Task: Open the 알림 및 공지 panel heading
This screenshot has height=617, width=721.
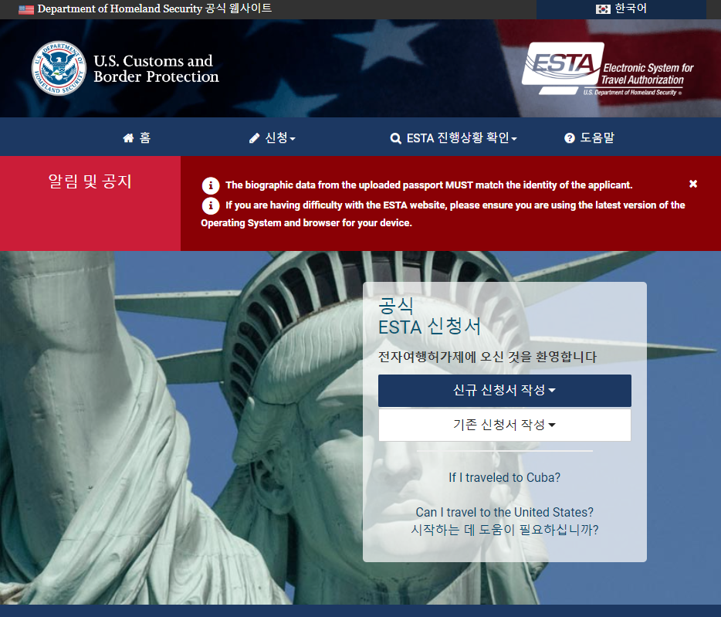Action: [x=90, y=181]
